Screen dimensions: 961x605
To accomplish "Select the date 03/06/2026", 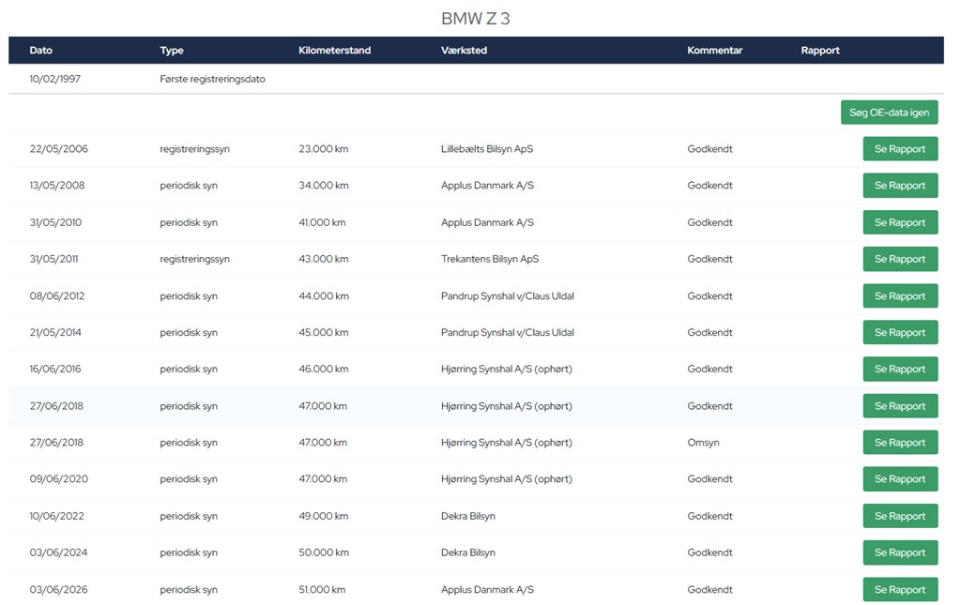I will tap(59, 589).
